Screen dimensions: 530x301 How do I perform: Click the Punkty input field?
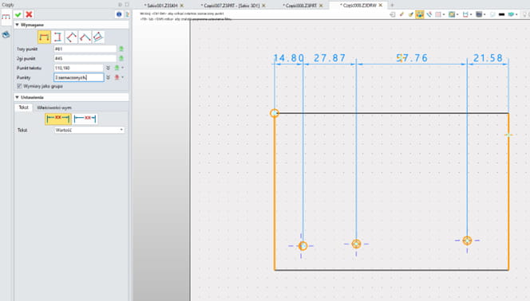click(78, 77)
